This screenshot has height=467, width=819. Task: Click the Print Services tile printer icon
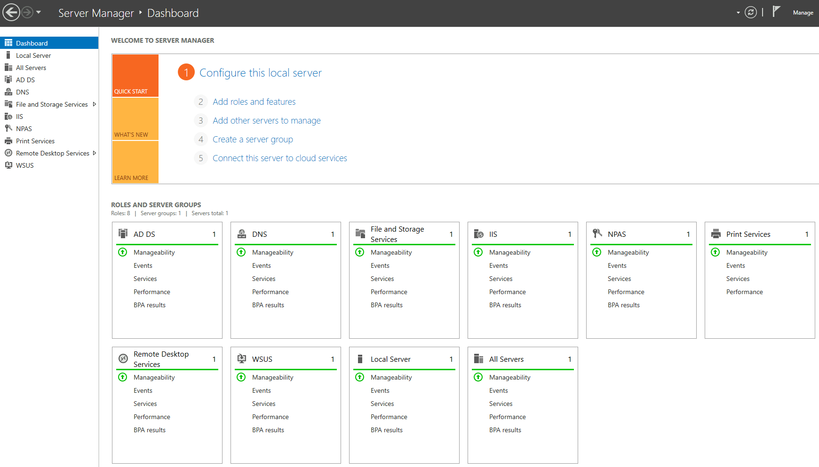point(716,233)
